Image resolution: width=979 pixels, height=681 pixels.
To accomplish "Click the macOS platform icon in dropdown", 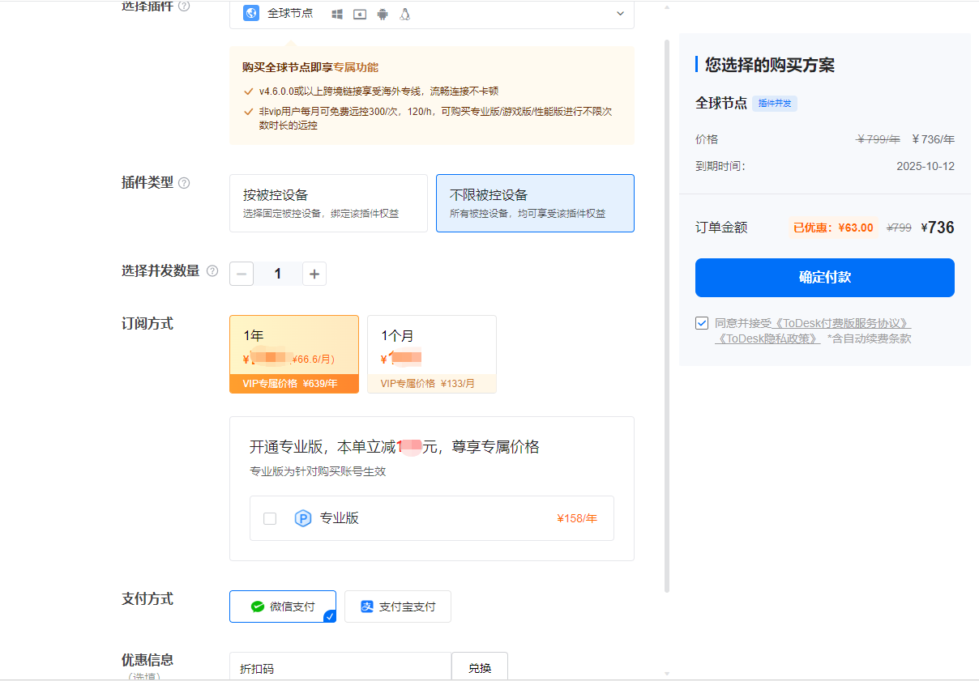I will coord(360,14).
